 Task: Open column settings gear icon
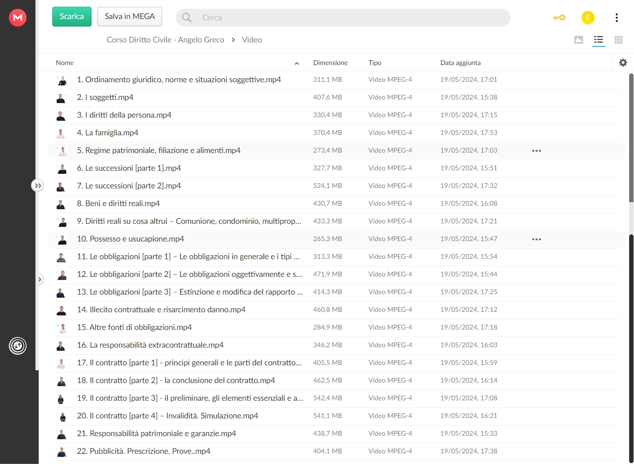click(x=623, y=63)
